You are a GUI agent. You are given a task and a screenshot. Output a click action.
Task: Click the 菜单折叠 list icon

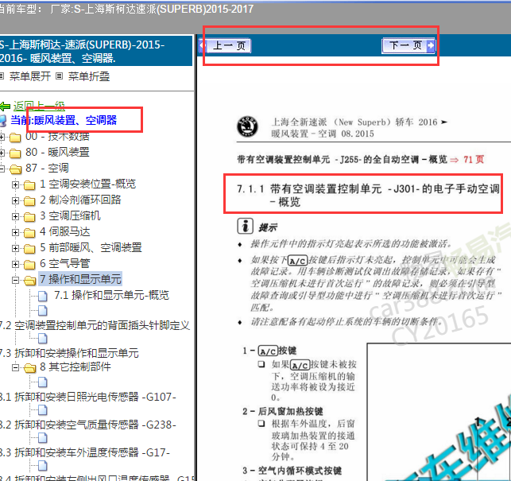[59, 76]
